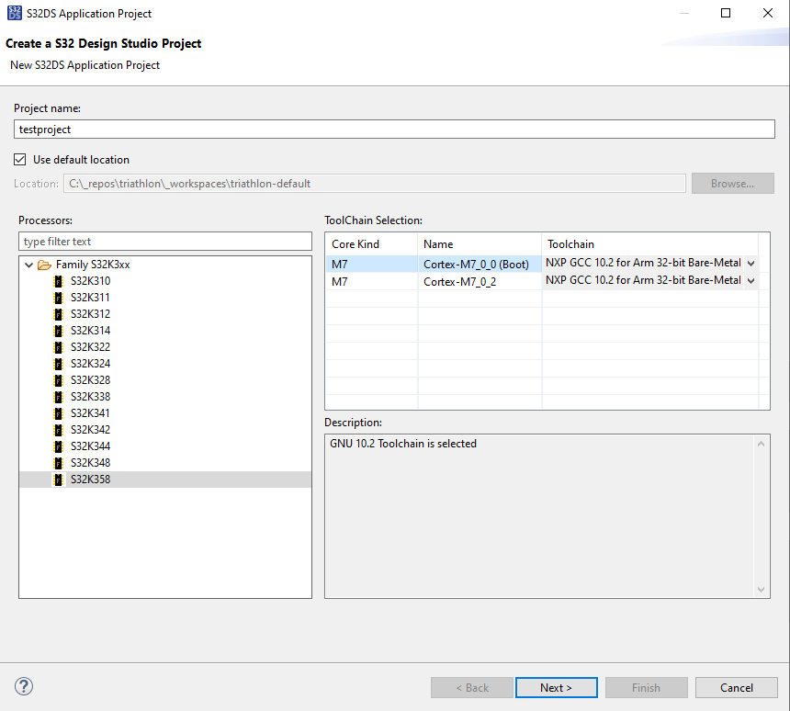Uncheck the Use default location checkbox
Screen dimensions: 790x711
point(19,158)
